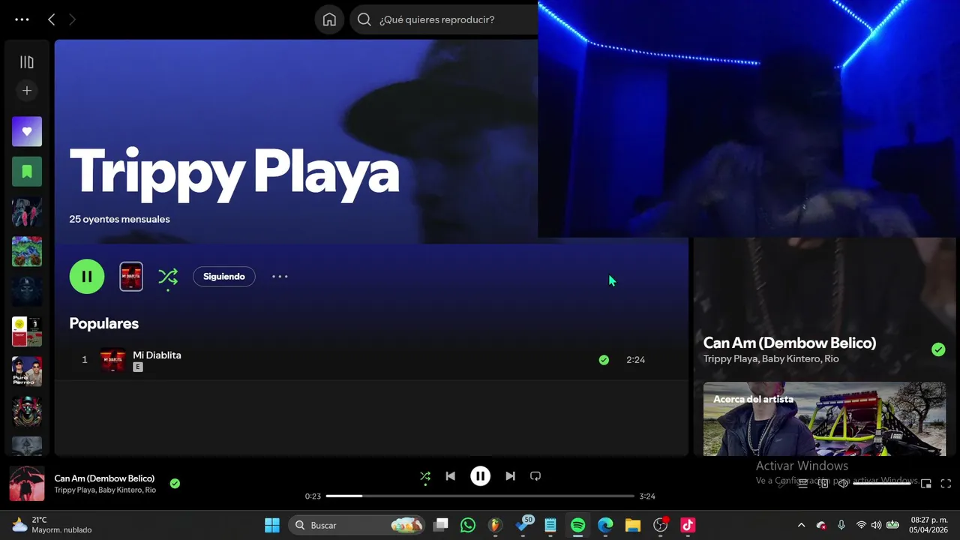Image resolution: width=960 pixels, height=540 pixels.
Task: Open Notepad from the taskbar
Action: (550, 525)
